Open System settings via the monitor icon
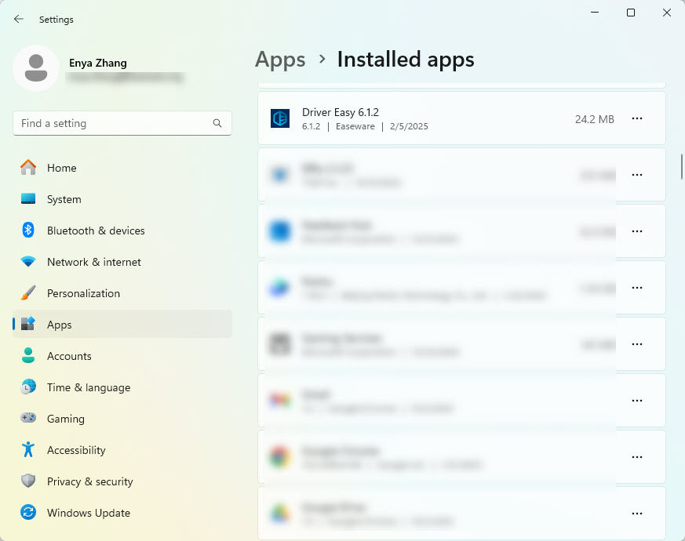The image size is (685, 541). [28, 199]
